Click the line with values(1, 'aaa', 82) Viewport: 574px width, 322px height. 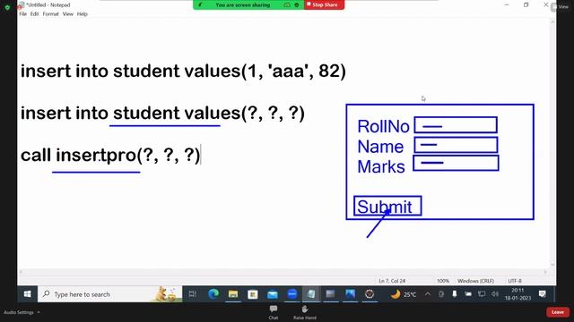(183, 71)
